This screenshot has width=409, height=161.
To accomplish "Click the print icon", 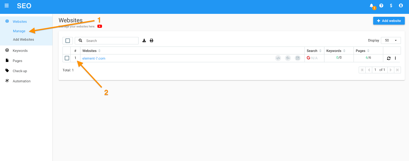I will (152, 41).
